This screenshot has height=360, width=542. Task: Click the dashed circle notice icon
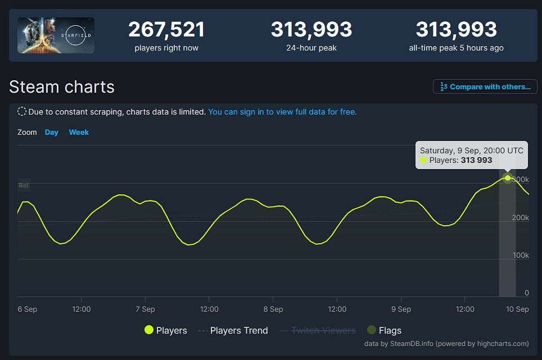[x=22, y=111]
